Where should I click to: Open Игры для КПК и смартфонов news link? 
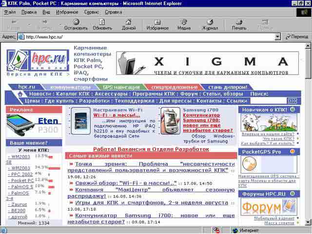(152, 203)
